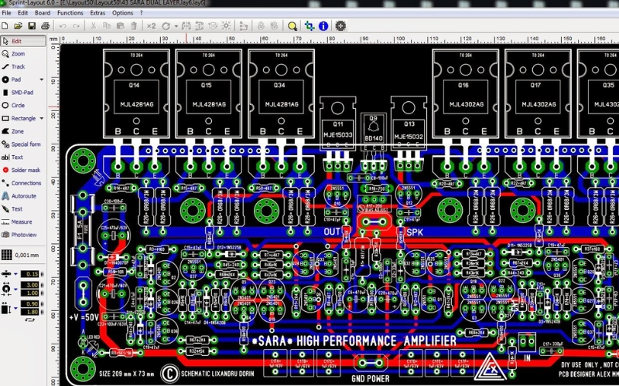Expand Rectangle options dropdown arrow
Screen dimensions: 619x386
click(42, 118)
